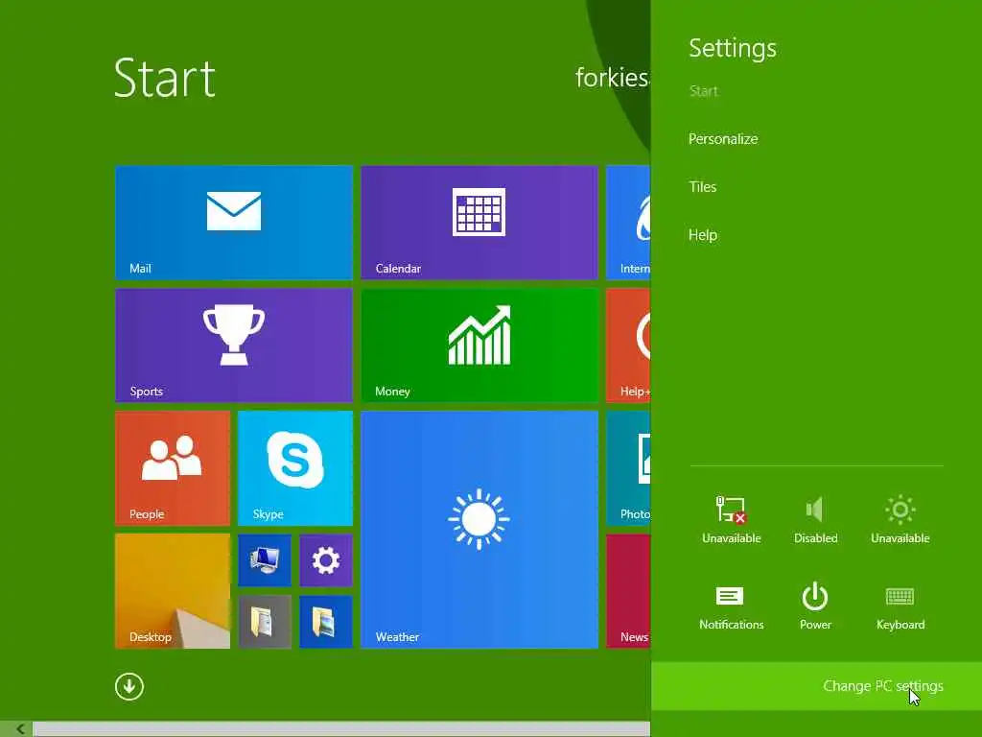Image resolution: width=982 pixels, height=737 pixels.
Task: Open the blue Pictures folder tile
Action: tap(326, 621)
